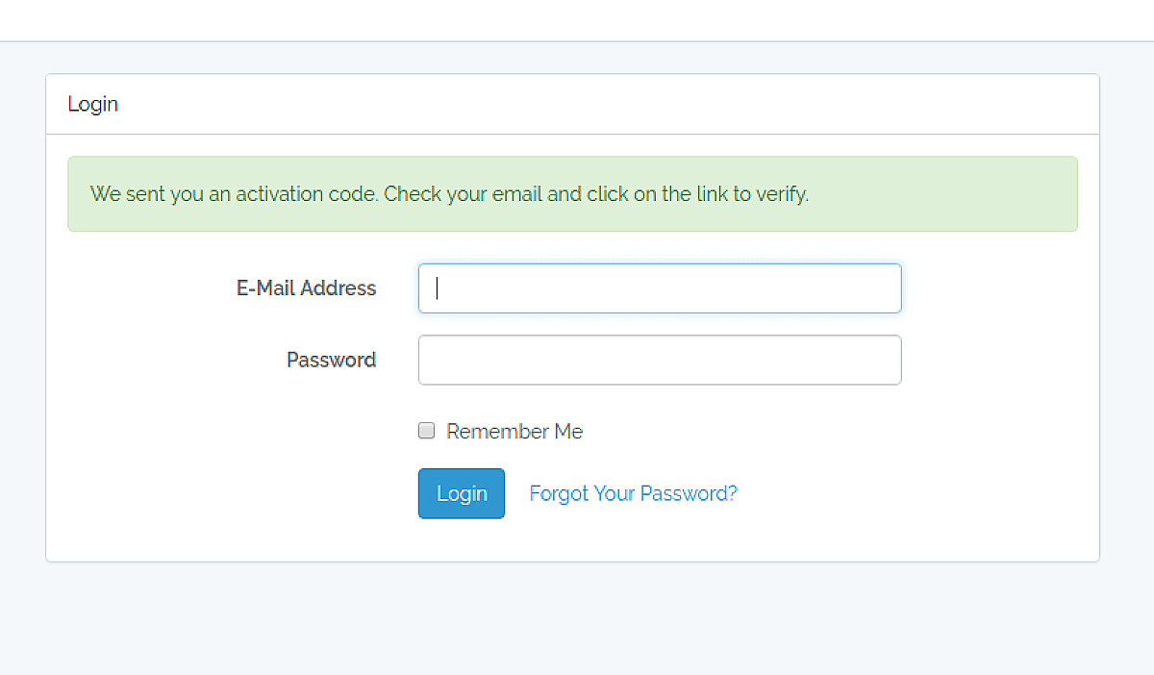The image size is (1154, 675).
Task: Click inside the E-Mail Address input field
Action: click(x=660, y=287)
